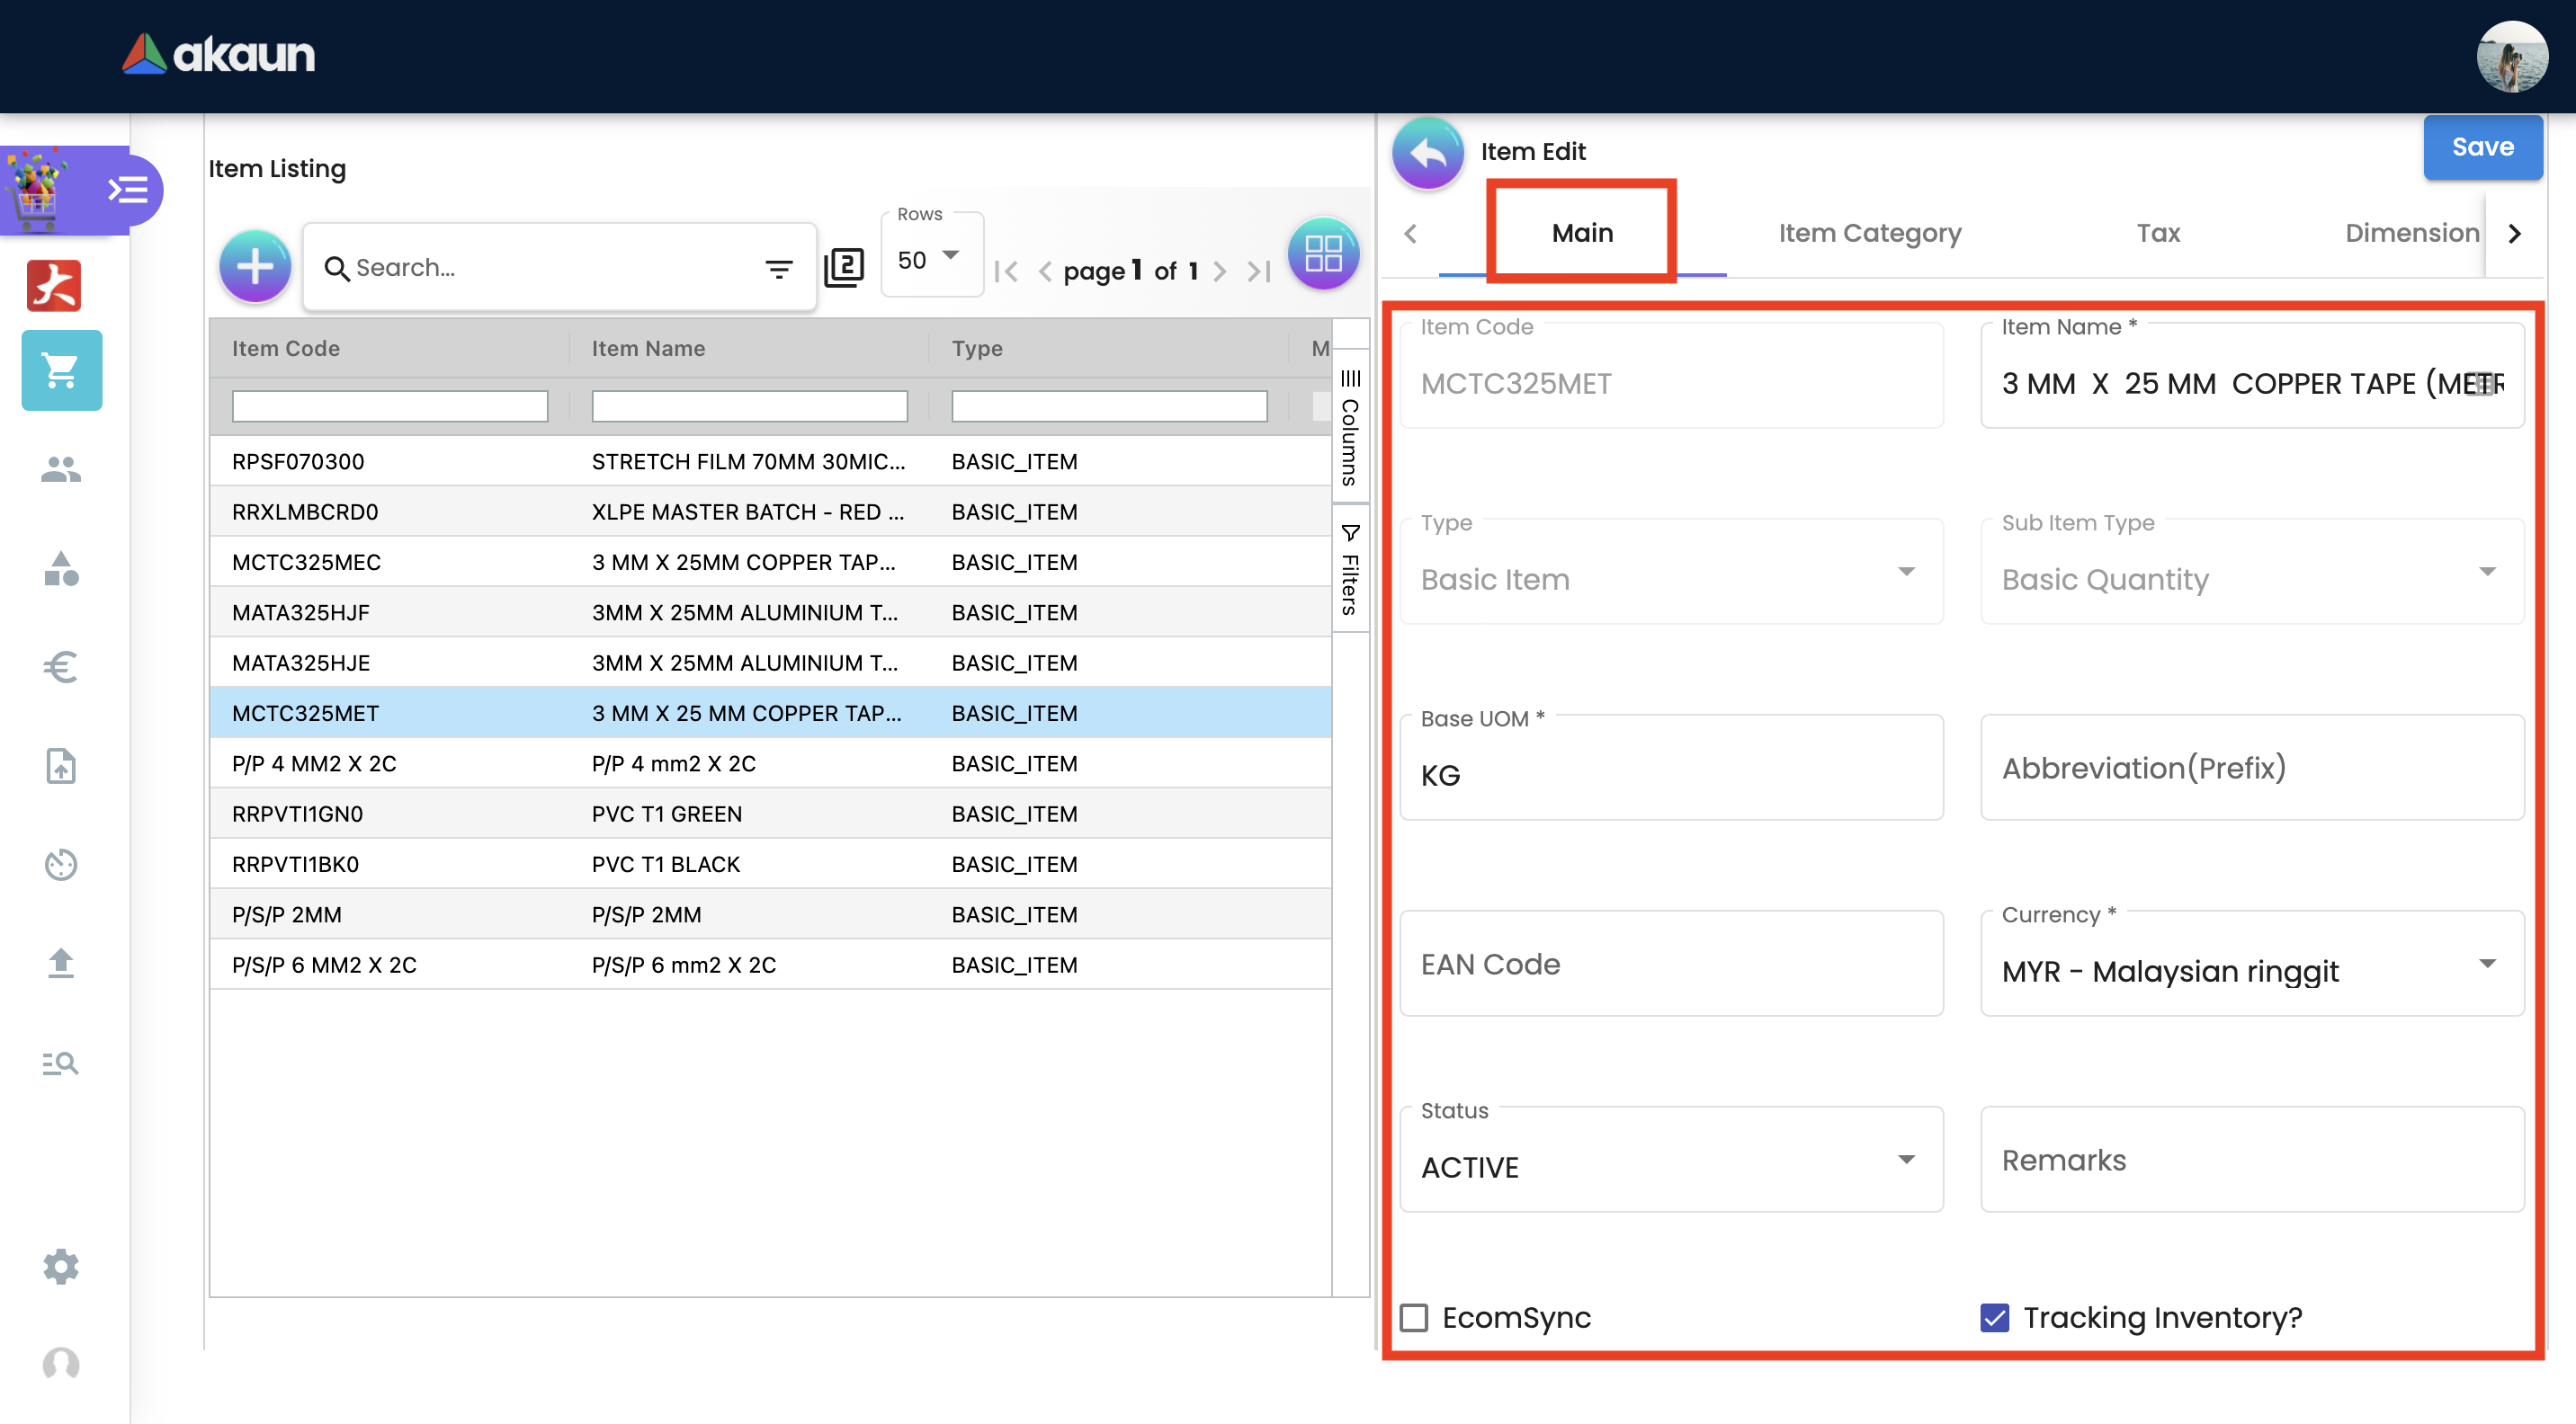Open the search filter options icon
This screenshot has height=1424, width=2576.
coord(778,268)
